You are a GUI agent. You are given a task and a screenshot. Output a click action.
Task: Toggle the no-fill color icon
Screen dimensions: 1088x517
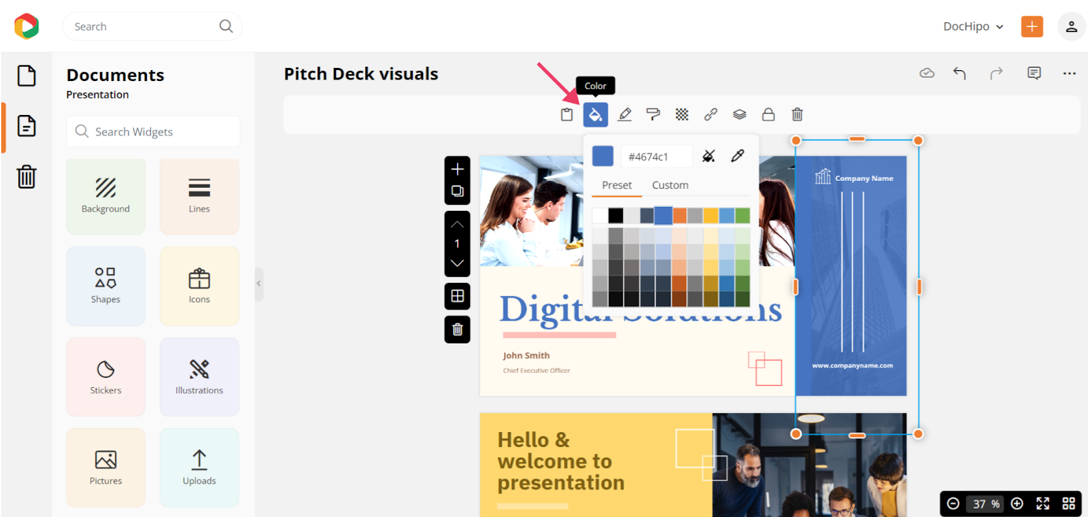tap(709, 156)
